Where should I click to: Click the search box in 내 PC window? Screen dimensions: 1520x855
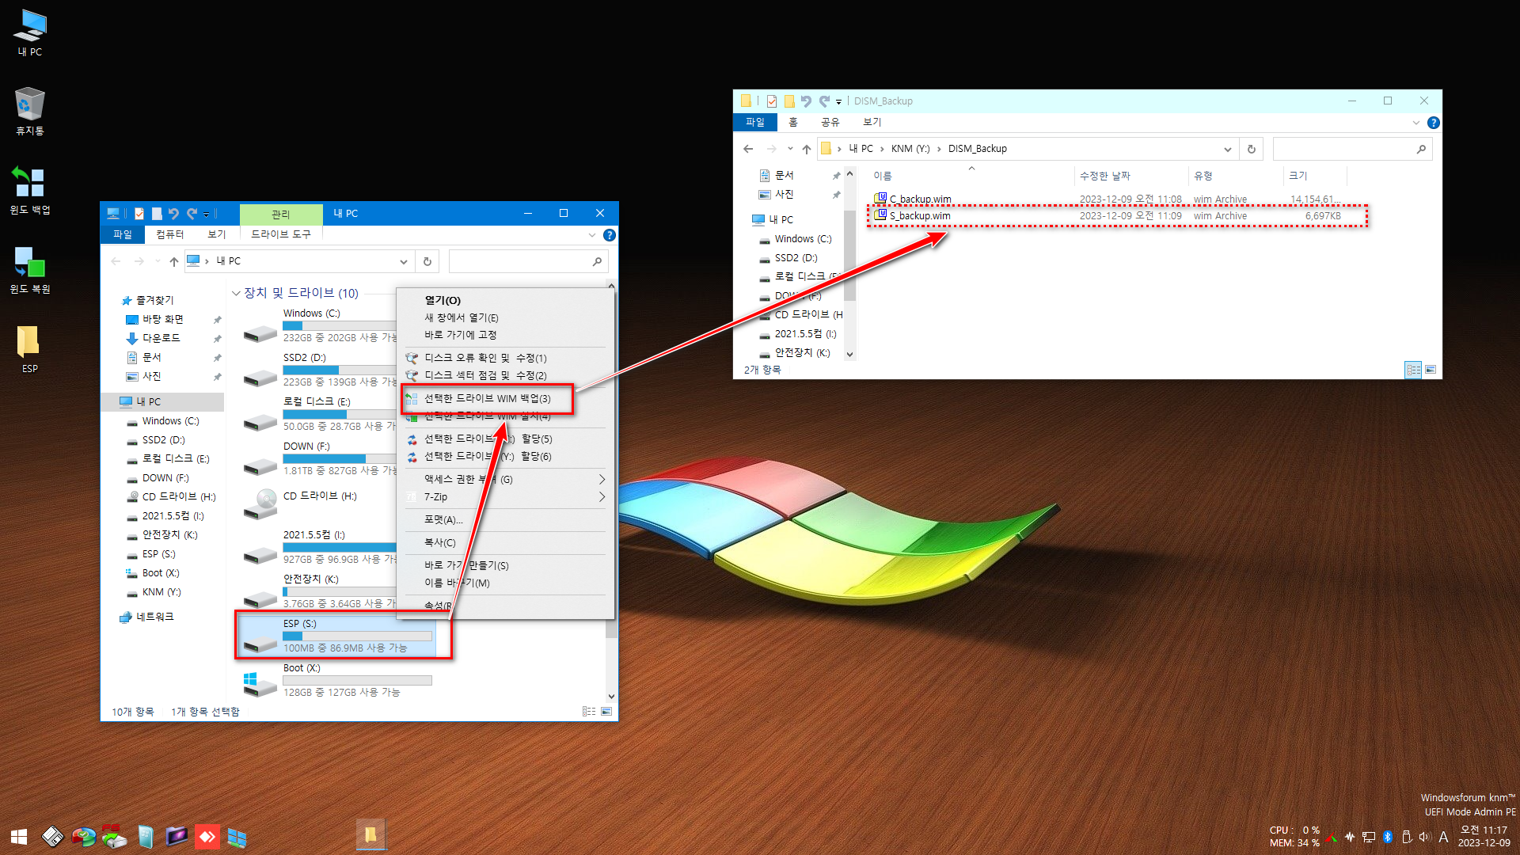[x=528, y=261]
